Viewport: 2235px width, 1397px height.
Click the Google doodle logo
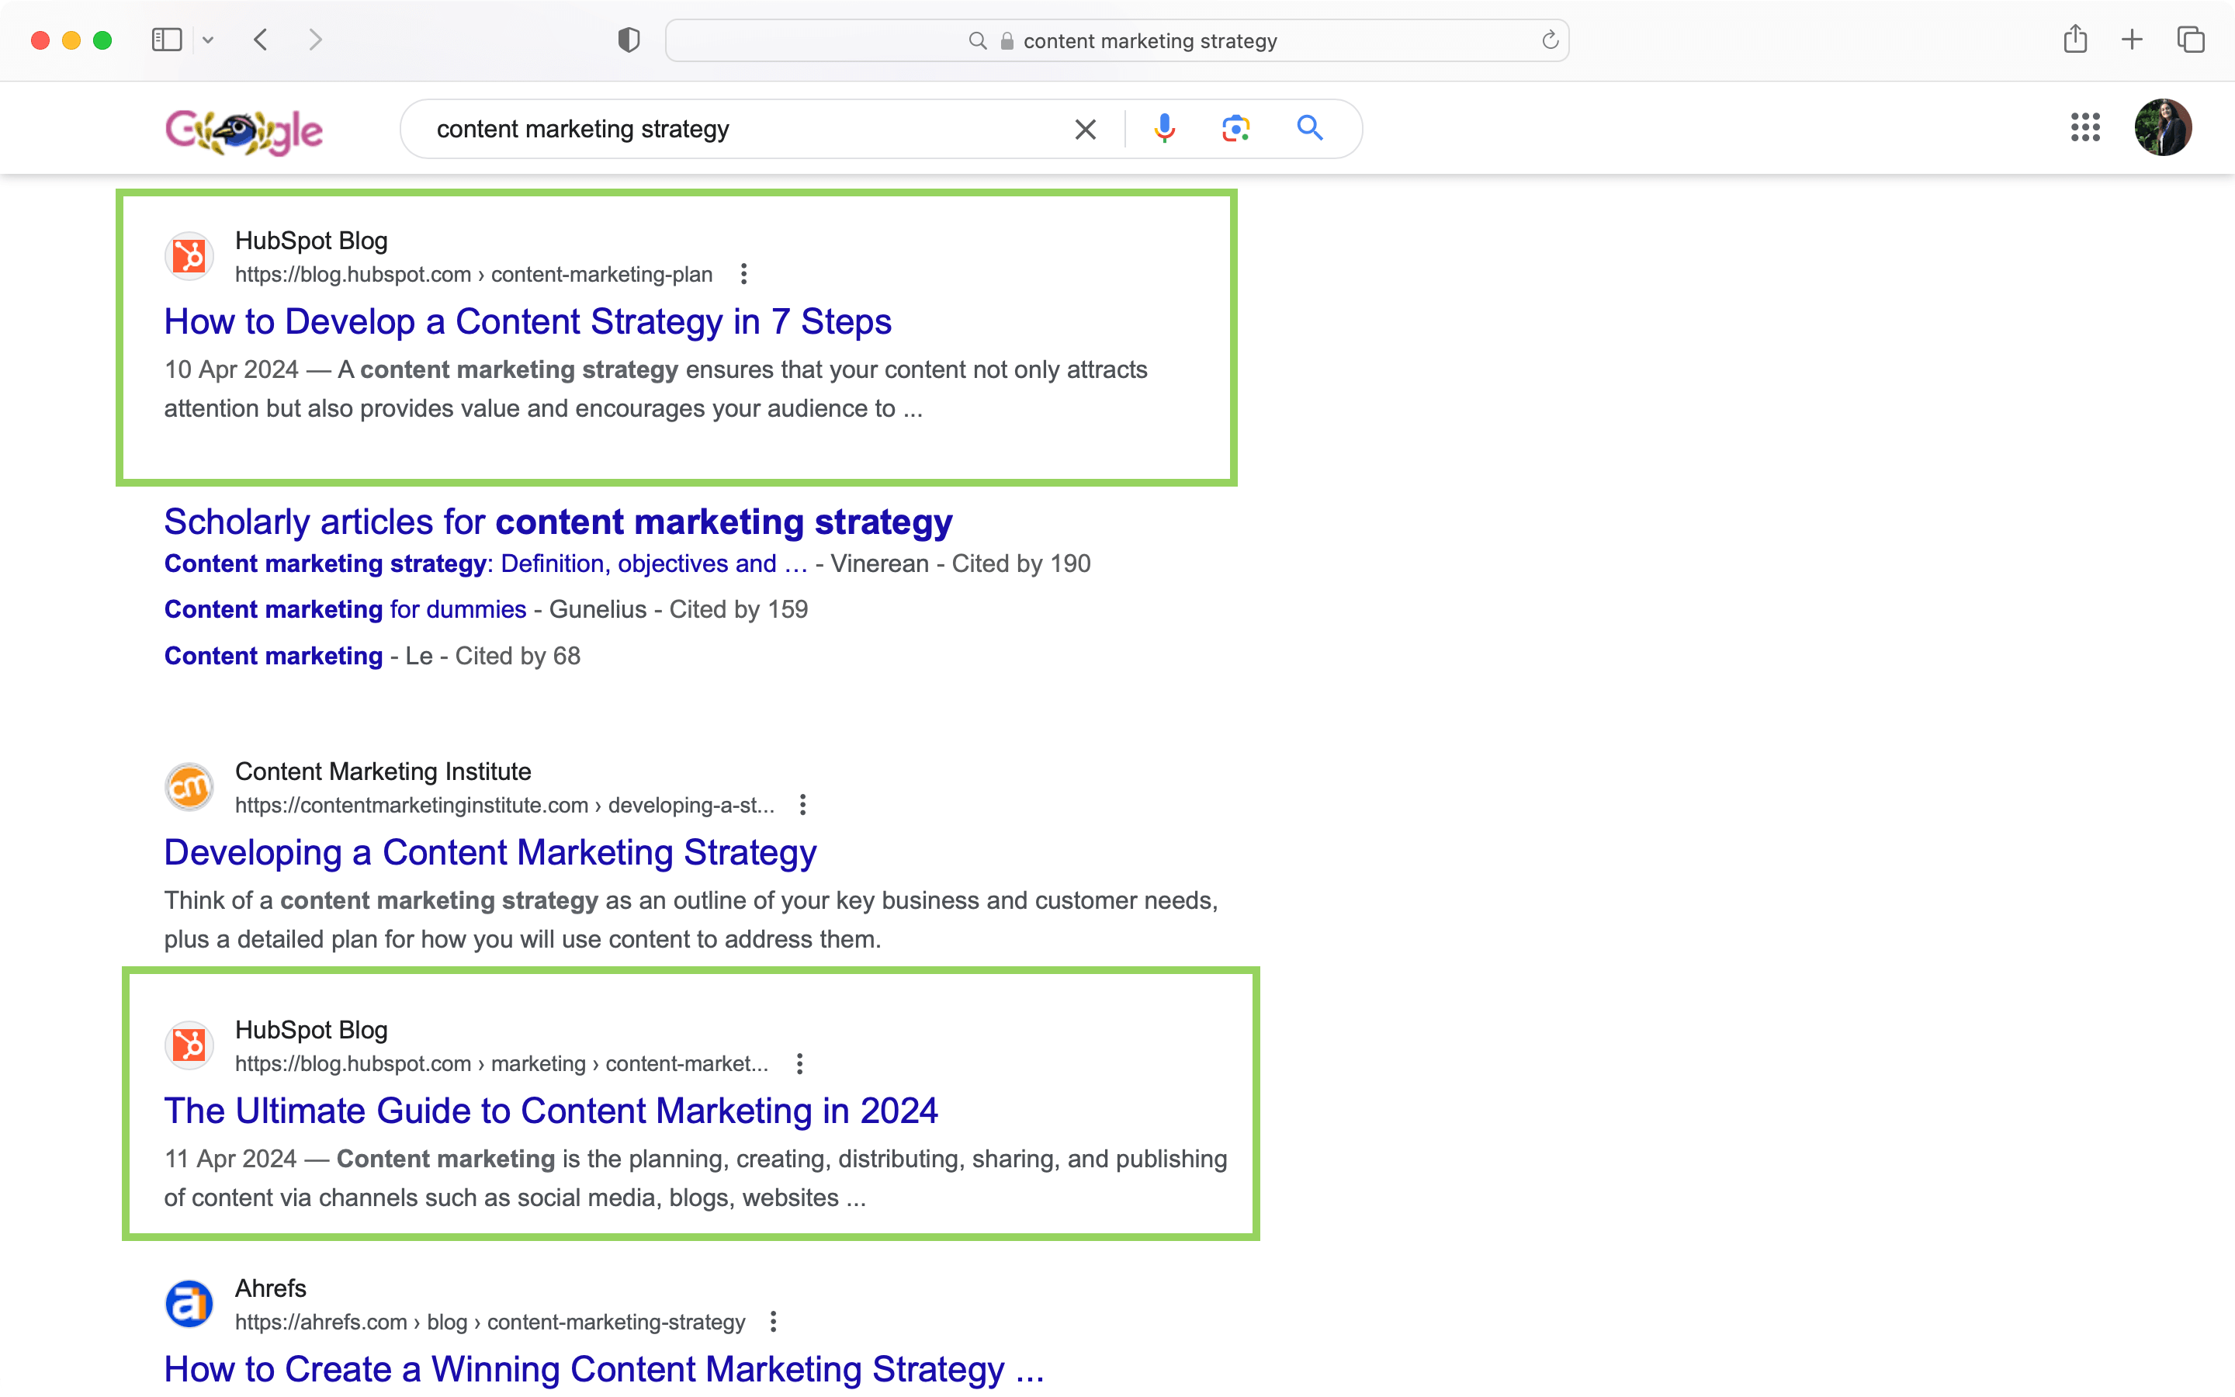point(244,130)
